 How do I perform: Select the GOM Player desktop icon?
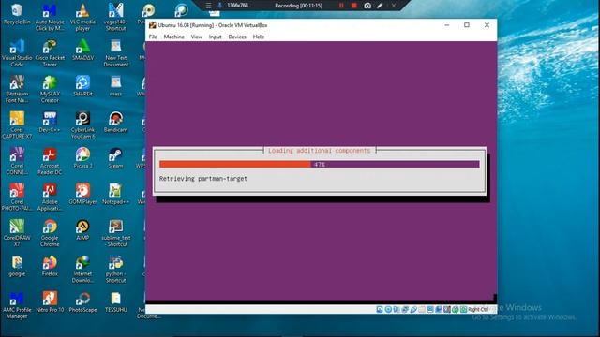point(82,194)
